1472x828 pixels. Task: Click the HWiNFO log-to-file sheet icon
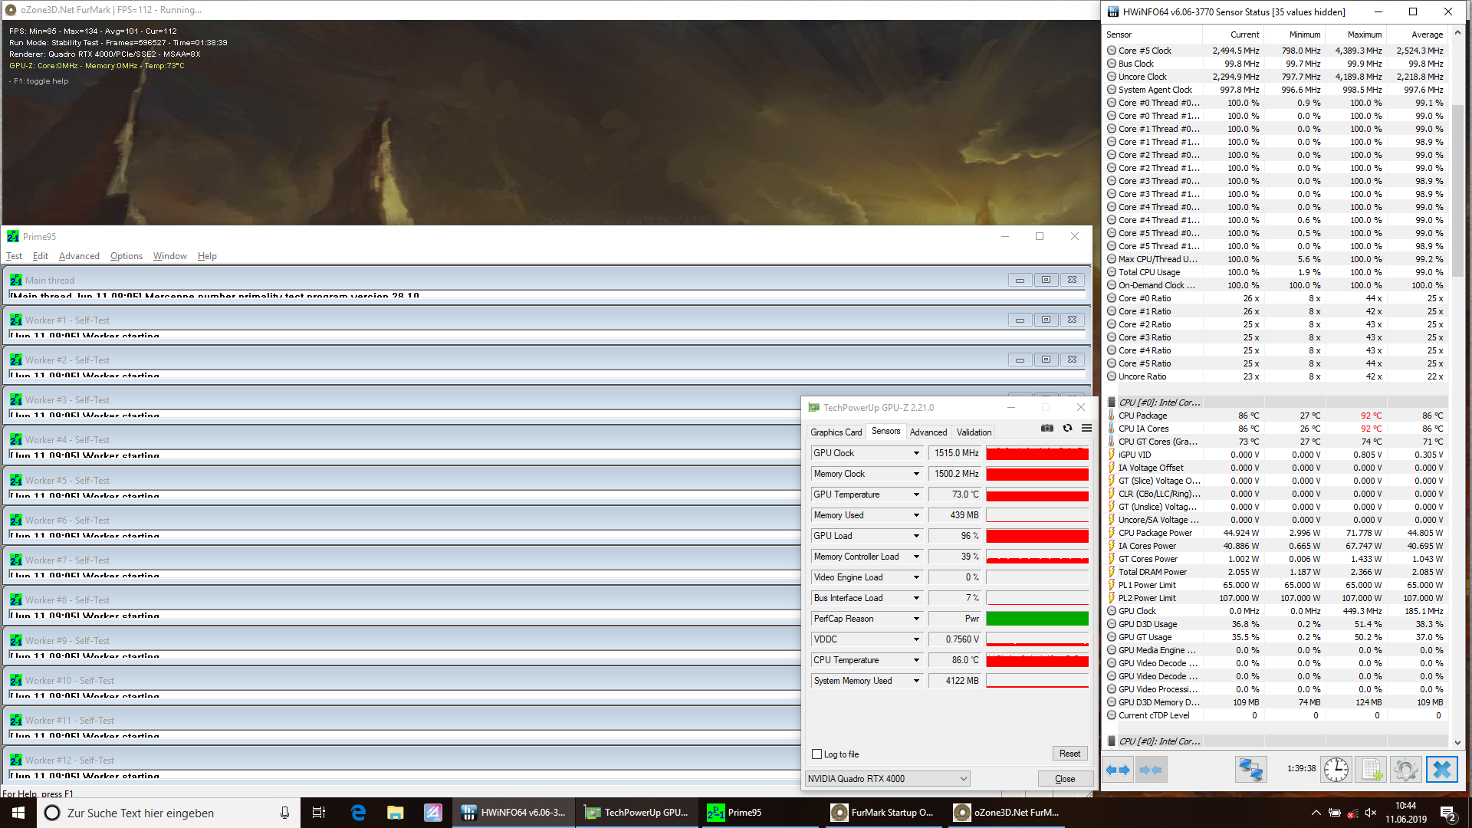(1371, 770)
